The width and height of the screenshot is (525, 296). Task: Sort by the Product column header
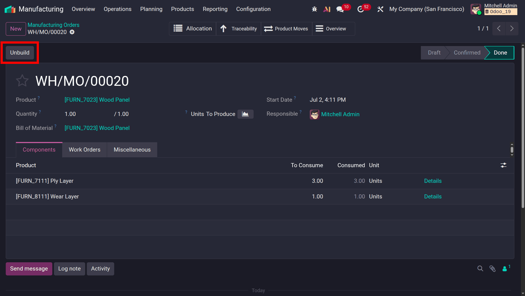pyautogui.click(x=26, y=165)
